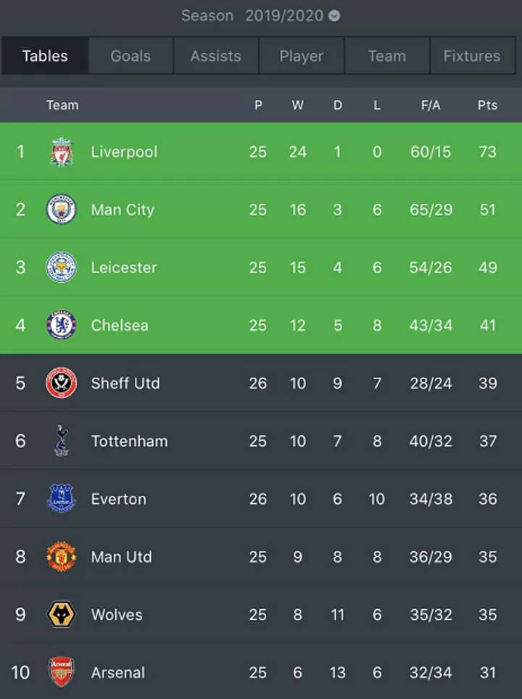The width and height of the screenshot is (522, 699).
Task: Select the Everton blue crest
Action: coord(62,498)
